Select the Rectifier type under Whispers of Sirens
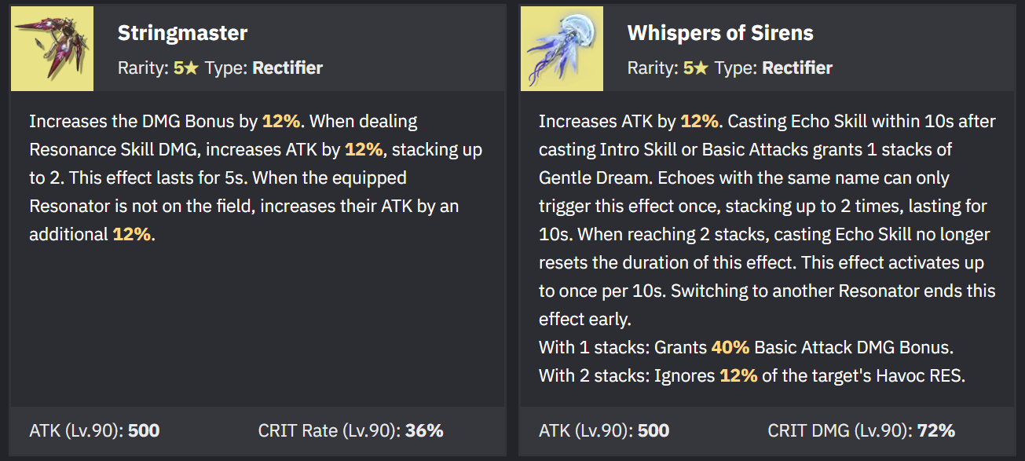1025x461 pixels. (x=797, y=68)
